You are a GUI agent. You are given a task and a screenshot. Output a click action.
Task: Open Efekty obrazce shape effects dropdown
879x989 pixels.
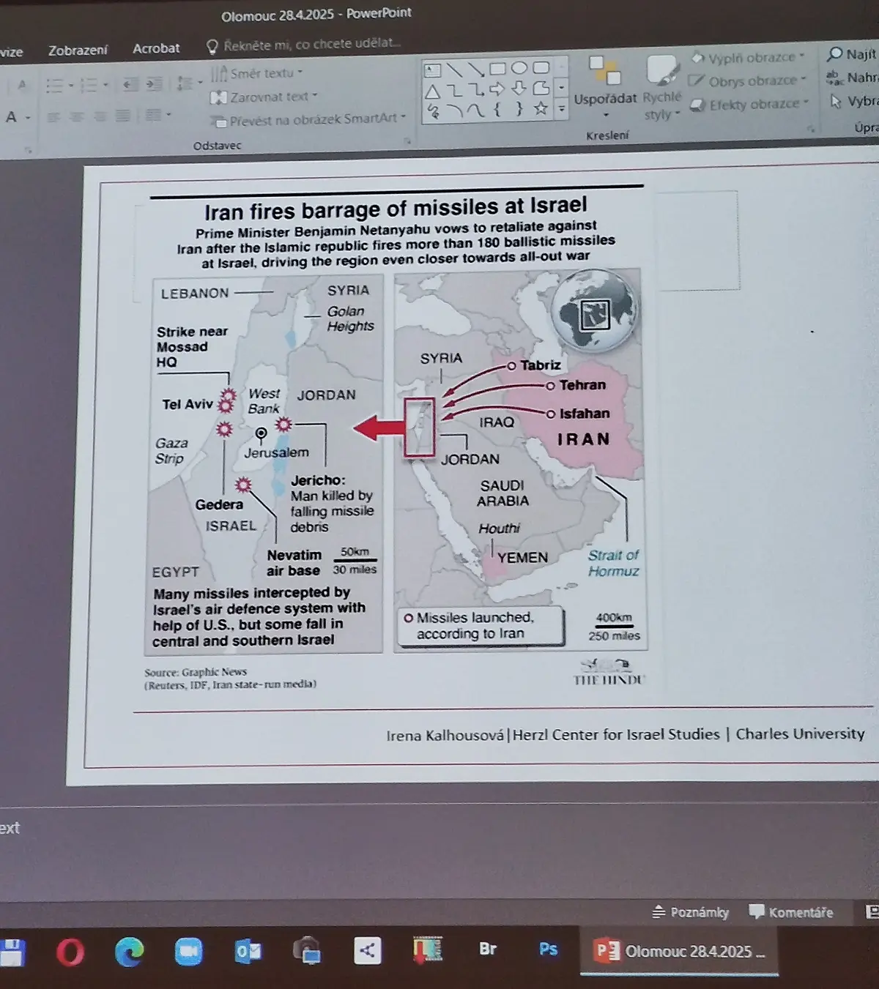[749, 104]
